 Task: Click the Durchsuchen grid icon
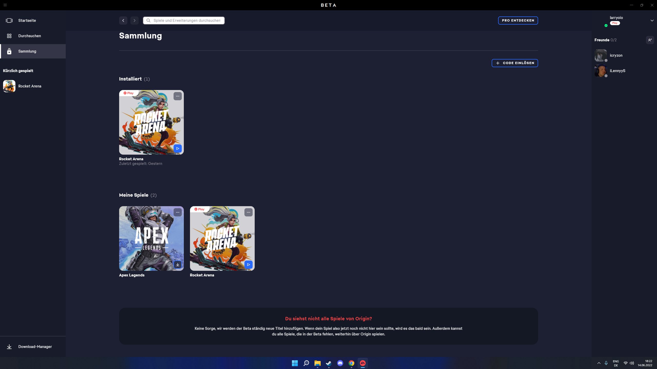9,36
